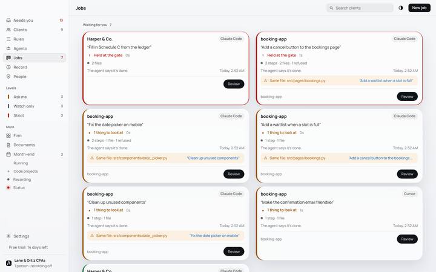
Task: Filter by Ask me level
Action: coord(35,97)
